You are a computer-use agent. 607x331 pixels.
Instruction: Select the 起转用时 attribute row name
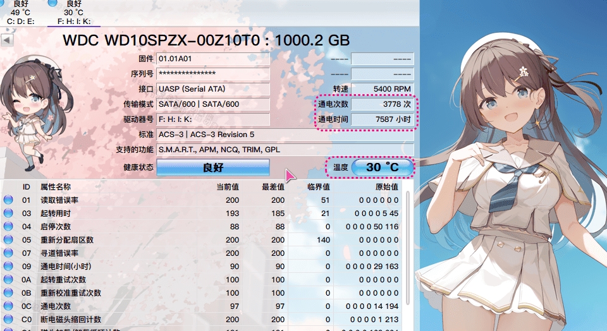coord(56,213)
